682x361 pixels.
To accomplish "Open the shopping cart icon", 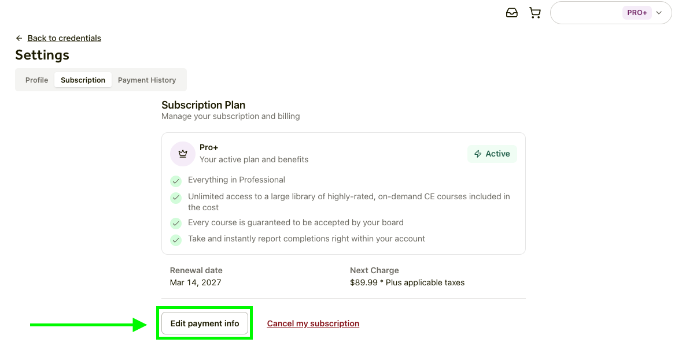I will click(535, 13).
